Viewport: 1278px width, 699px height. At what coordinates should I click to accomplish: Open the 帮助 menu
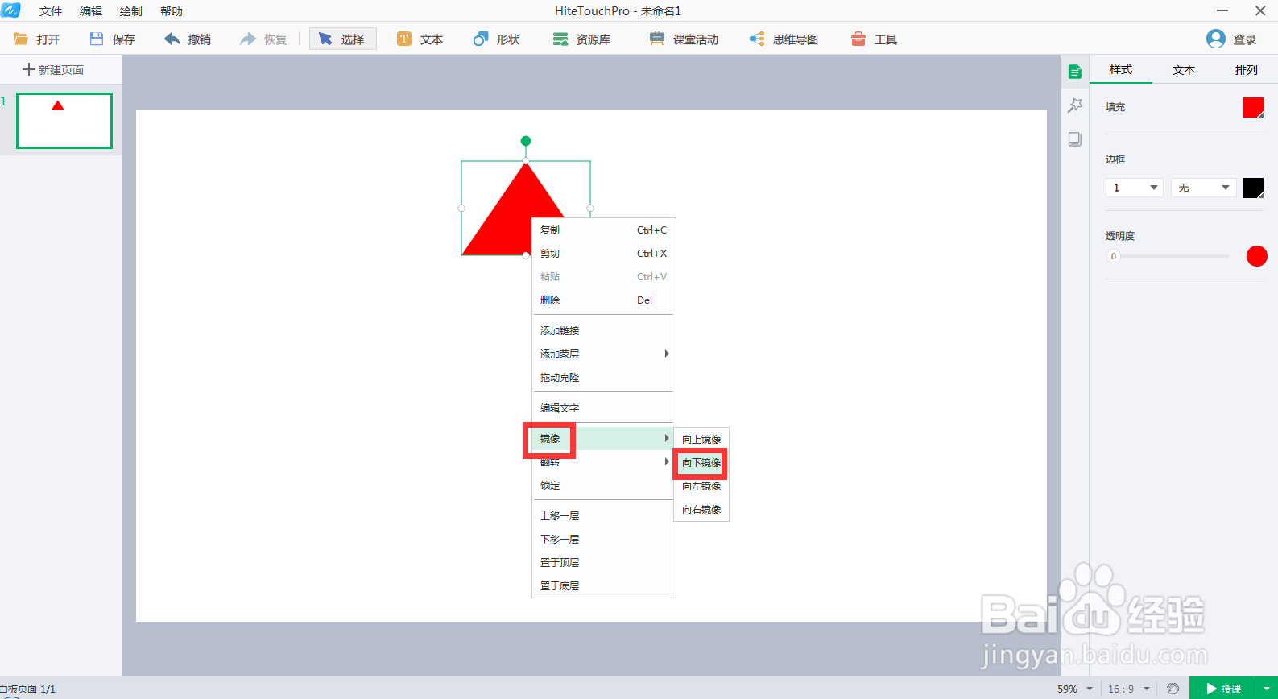pyautogui.click(x=172, y=11)
